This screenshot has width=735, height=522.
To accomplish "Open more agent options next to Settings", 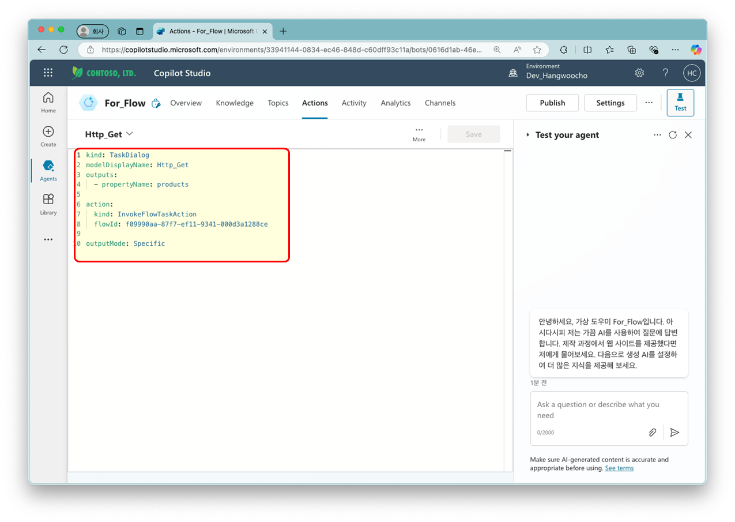I will click(649, 103).
